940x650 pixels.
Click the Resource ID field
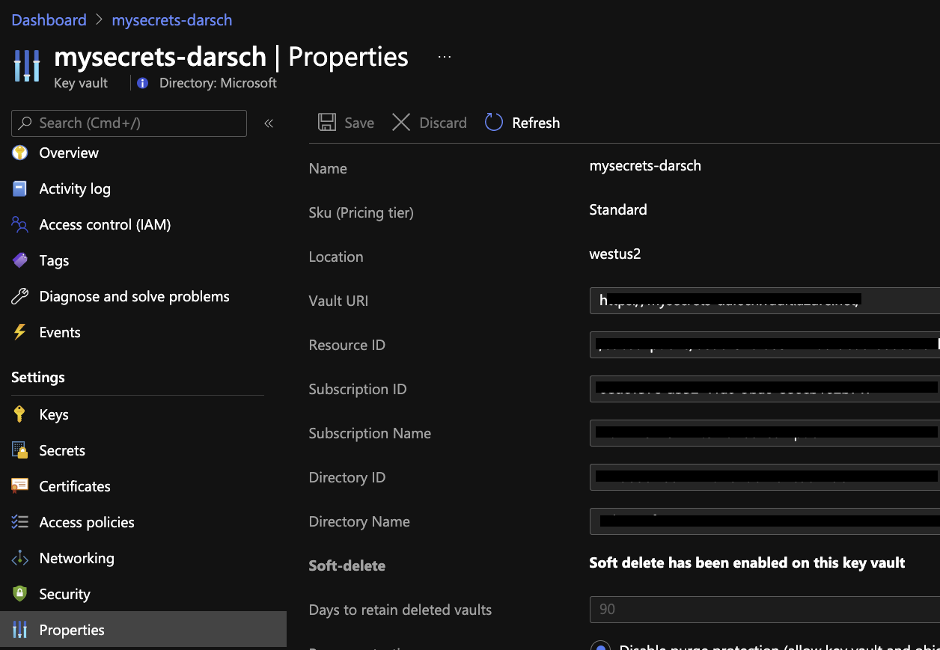click(x=764, y=344)
